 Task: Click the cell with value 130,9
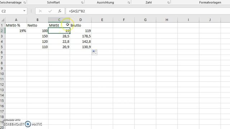pos(80,47)
